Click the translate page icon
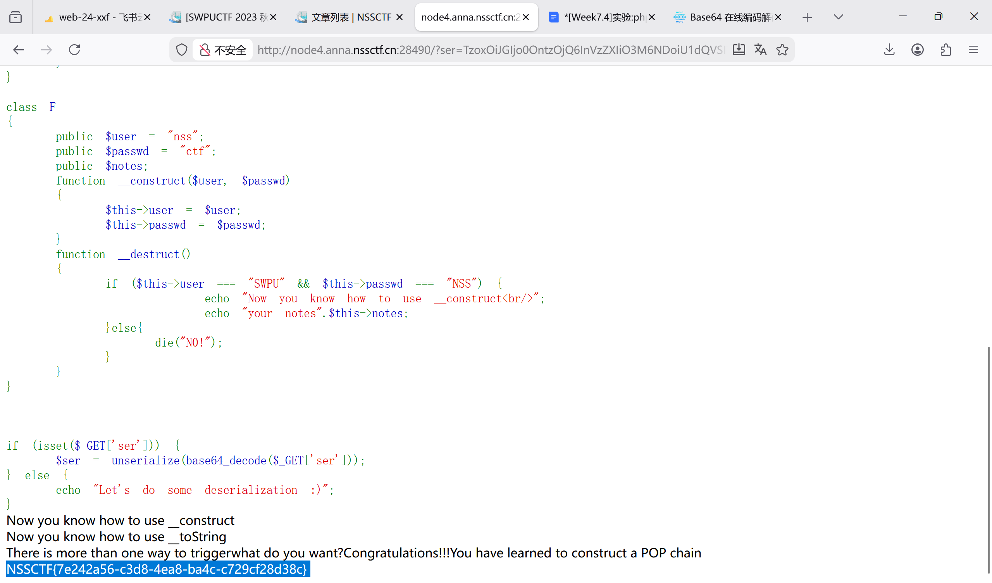Viewport: 992px width, 583px height. [760, 50]
